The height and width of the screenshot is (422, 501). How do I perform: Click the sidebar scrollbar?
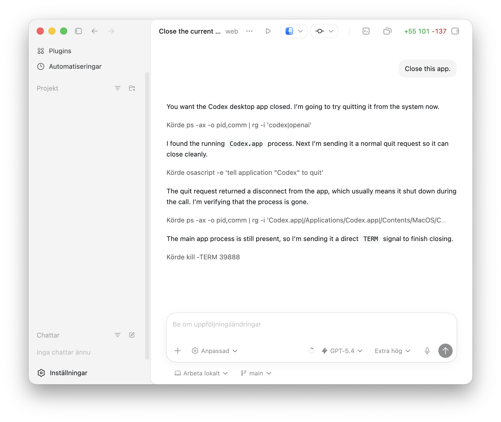pos(147,216)
